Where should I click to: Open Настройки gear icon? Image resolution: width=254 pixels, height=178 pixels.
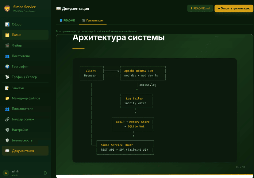coord(7,130)
